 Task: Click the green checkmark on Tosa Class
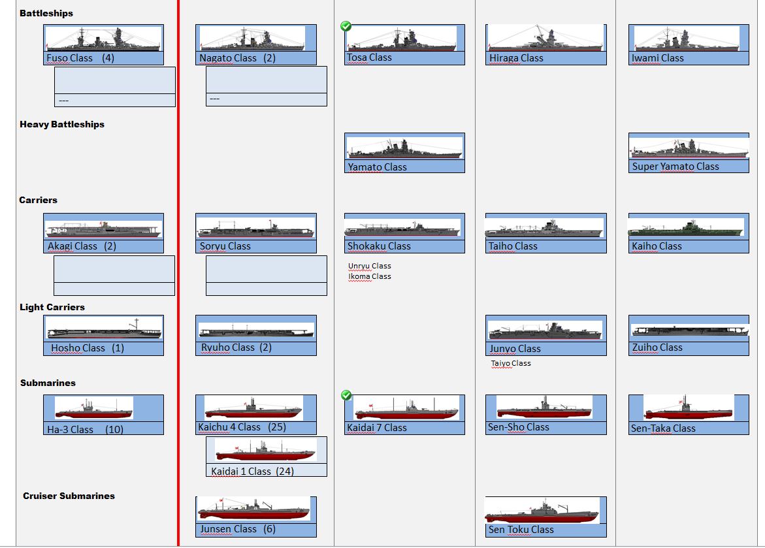tap(346, 26)
